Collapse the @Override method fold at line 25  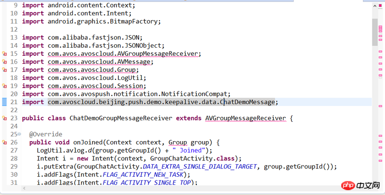tap(19, 134)
